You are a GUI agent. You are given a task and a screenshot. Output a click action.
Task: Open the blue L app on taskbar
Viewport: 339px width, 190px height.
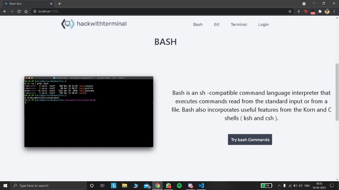click(114, 185)
